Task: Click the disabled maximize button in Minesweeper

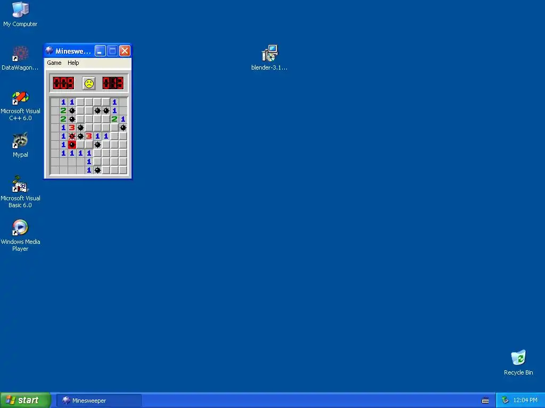Action: pos(112,51)
